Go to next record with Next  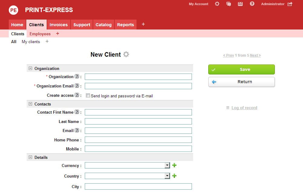pyautogui.click(x=255, y=55)
